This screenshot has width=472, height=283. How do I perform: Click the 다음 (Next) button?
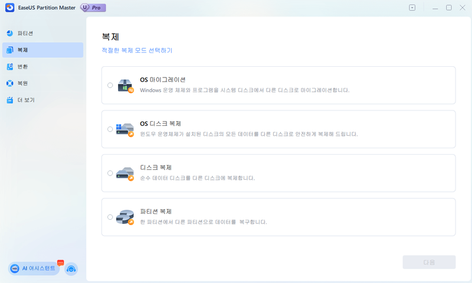pos(429,262)
